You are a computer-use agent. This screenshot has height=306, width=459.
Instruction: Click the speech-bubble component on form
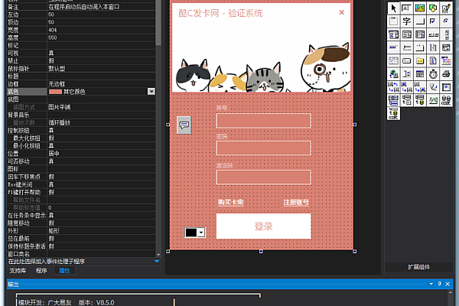(184, 124)
